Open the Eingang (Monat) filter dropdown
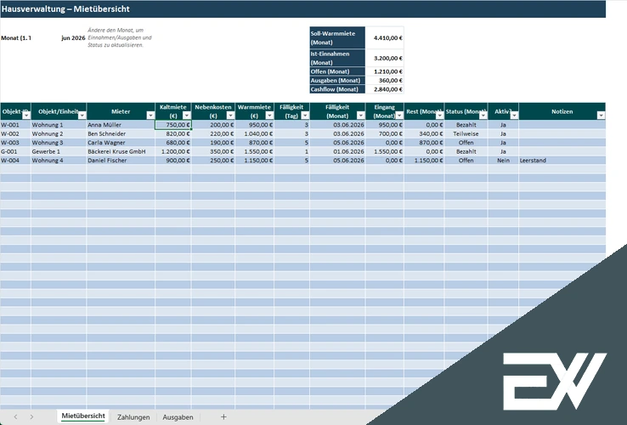The width and height of the screenshot is (627, 425). 399,116
